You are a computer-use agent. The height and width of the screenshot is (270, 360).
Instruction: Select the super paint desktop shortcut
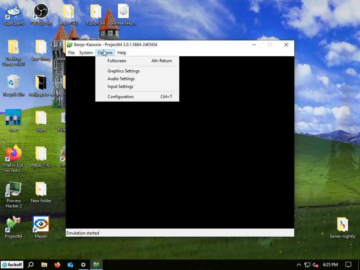(x=13, y=15)
